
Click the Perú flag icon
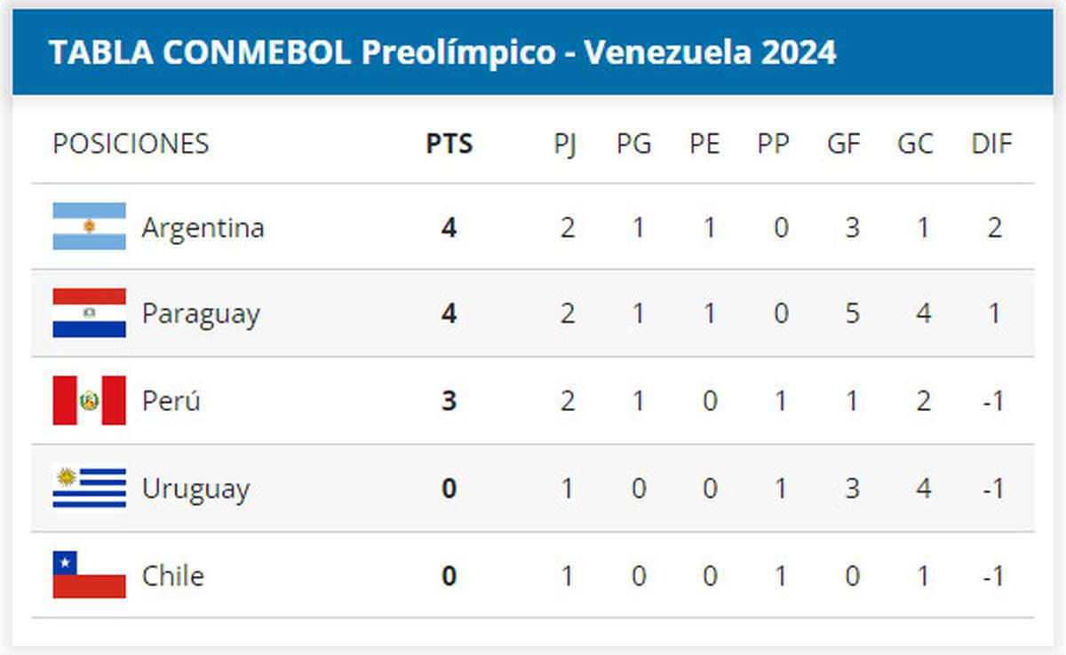point(89,400)
